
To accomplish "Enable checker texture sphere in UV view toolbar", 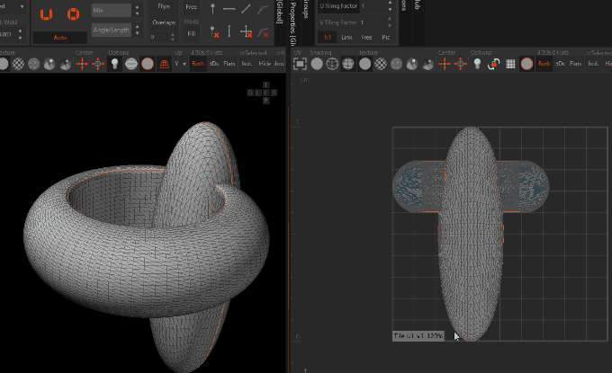I will (381, 64).
